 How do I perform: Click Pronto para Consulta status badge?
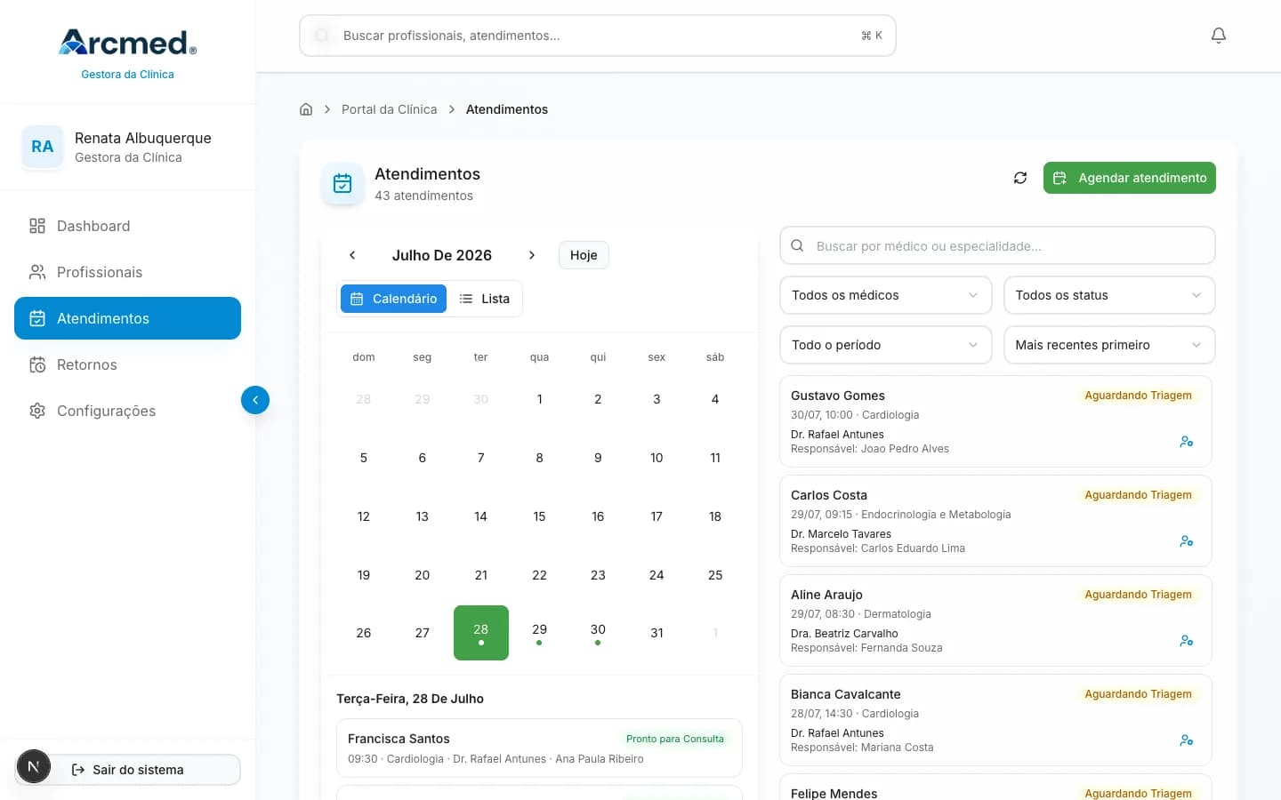coord(675,739)
